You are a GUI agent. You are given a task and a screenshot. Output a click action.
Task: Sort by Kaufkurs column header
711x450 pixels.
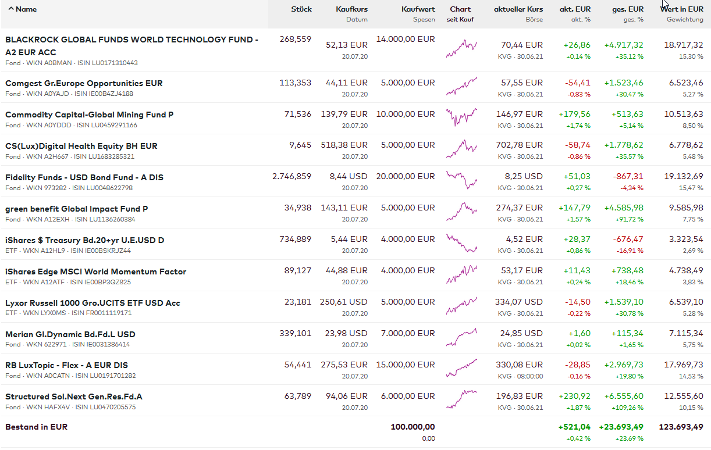click(351, 9)
